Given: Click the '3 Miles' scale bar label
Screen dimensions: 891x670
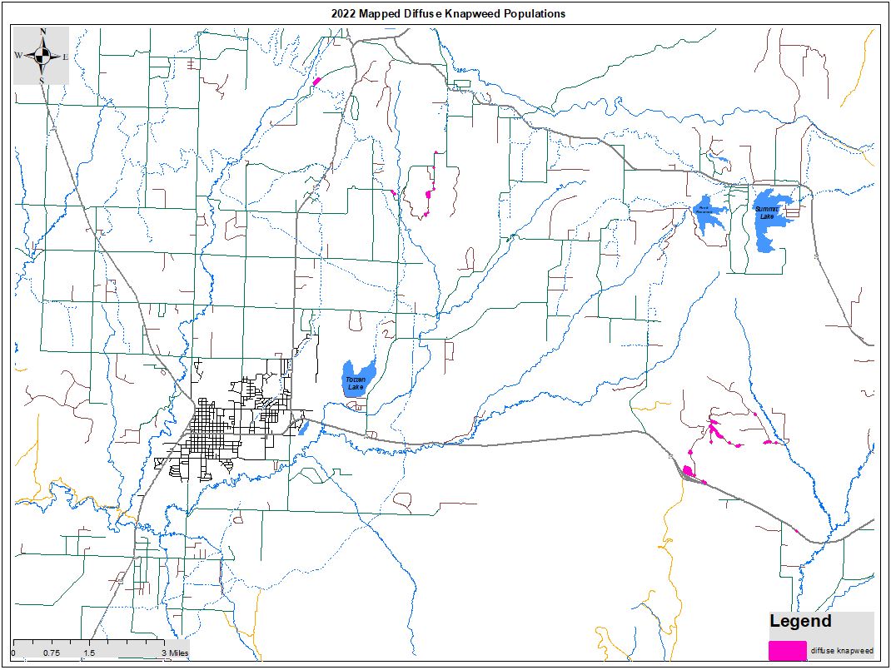Looking at the screenshot, I should coord(174,653).
